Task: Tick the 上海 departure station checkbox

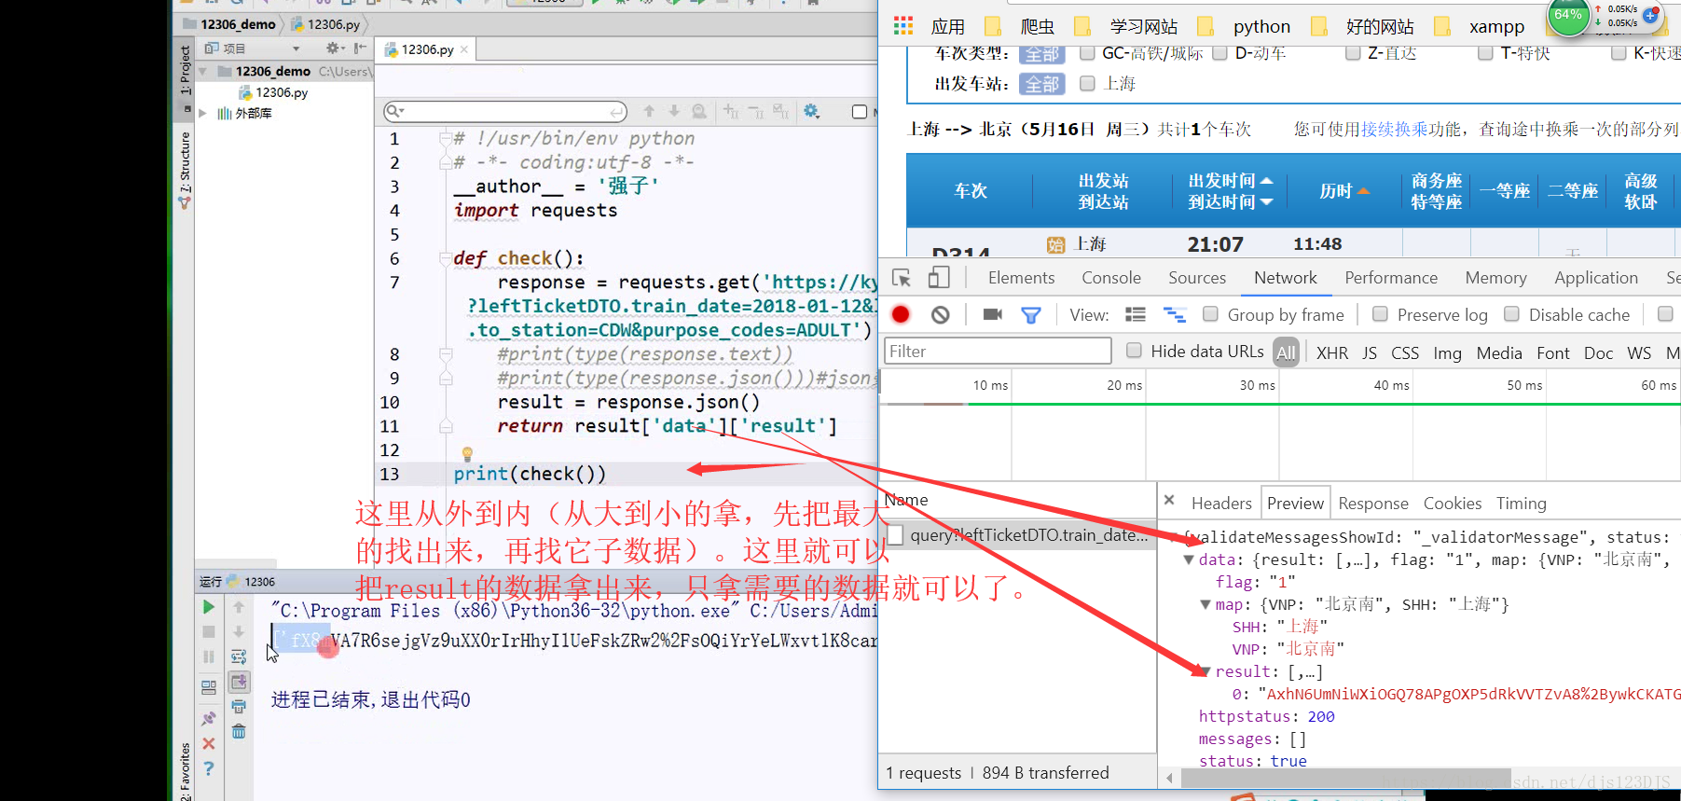Action: [x=1086, y=84]
